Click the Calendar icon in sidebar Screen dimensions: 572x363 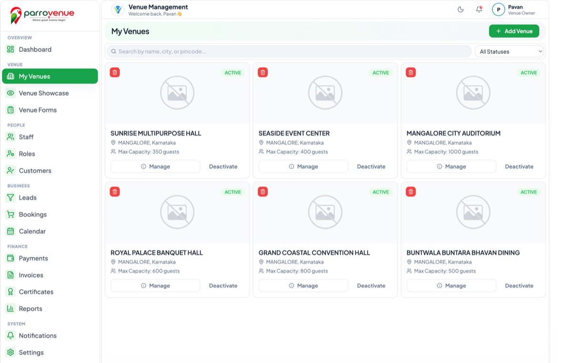(10, 231)
